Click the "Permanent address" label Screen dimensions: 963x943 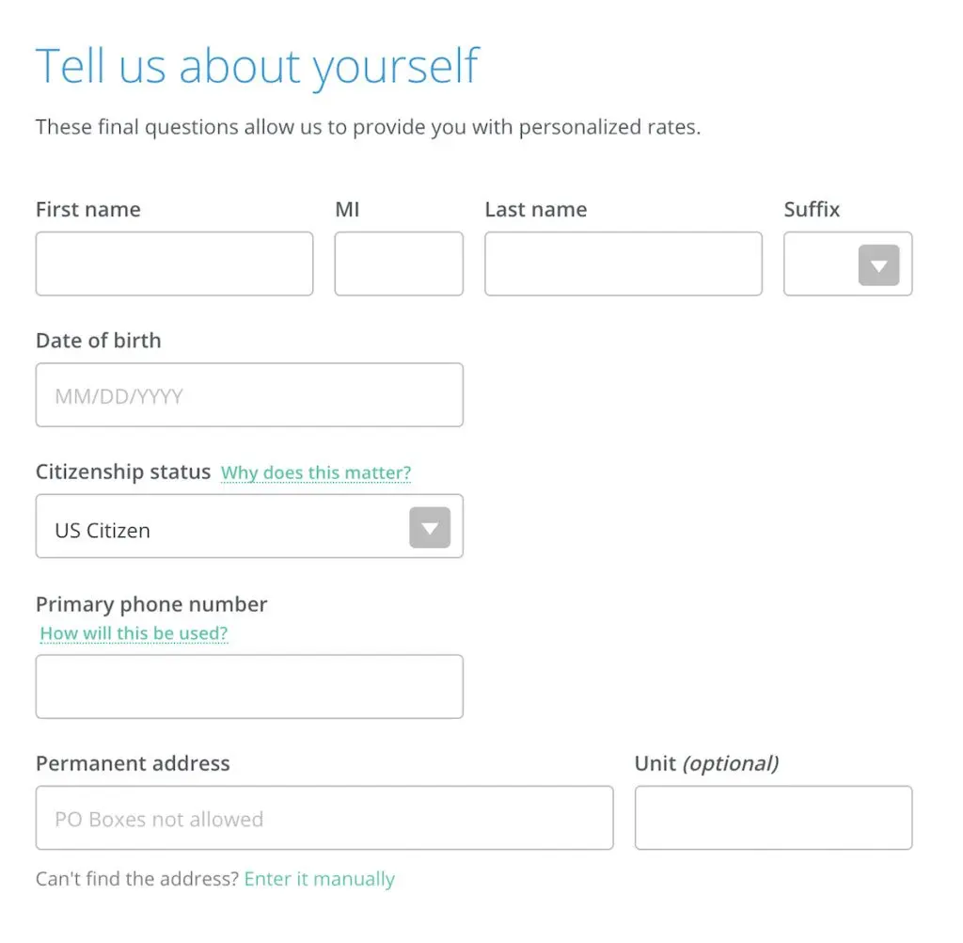tap(133, 763)
